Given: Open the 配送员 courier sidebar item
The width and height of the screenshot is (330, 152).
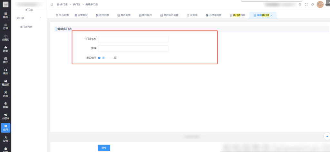Looking at the screenshot, I should [5, 83].
